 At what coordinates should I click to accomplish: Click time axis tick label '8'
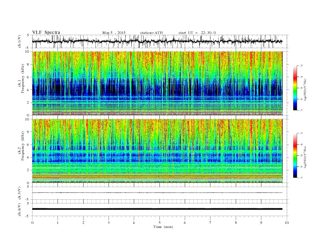(236, 223)
